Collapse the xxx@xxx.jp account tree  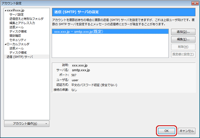click(x=5, y=11)
